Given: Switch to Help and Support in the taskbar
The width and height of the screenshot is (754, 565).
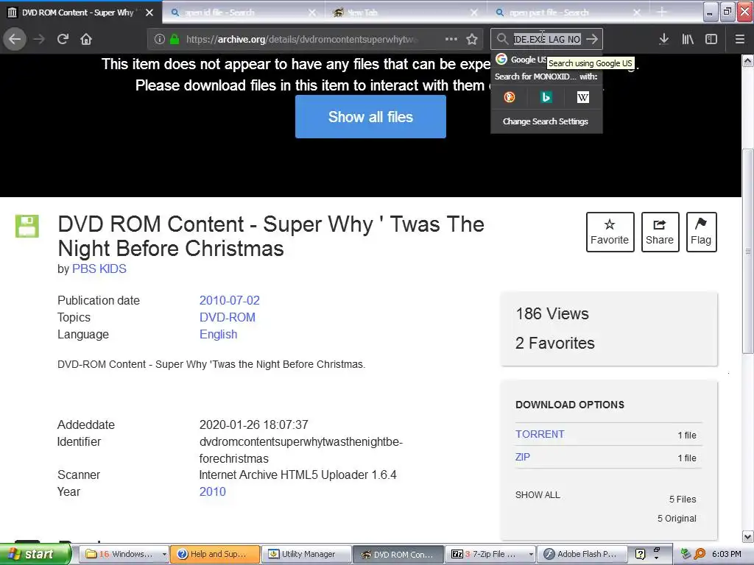Looking at the screenshot, I should coord(215,554).
